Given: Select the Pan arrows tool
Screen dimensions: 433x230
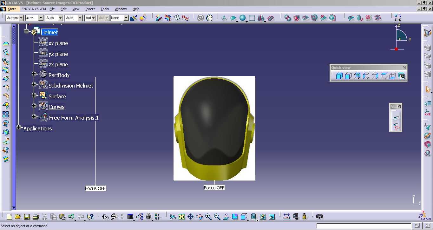Looking at the screenshot, I should pyautogui.click(x=190, y=217).
